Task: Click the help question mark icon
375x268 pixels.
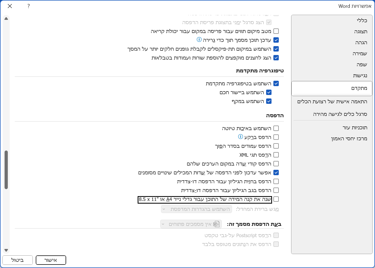Action: (29, 6)
